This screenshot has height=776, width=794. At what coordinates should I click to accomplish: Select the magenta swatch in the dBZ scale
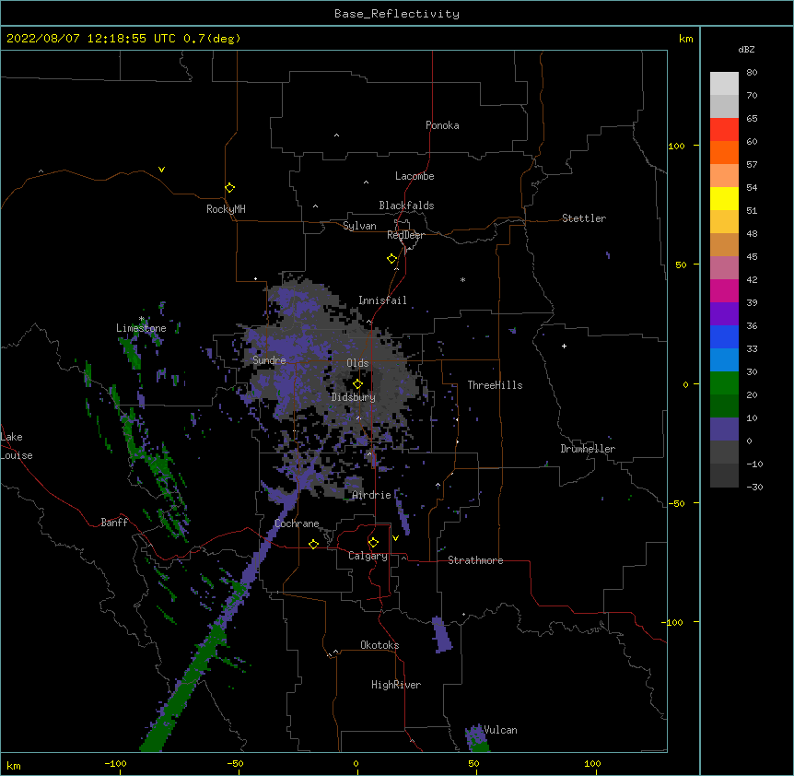724,290
